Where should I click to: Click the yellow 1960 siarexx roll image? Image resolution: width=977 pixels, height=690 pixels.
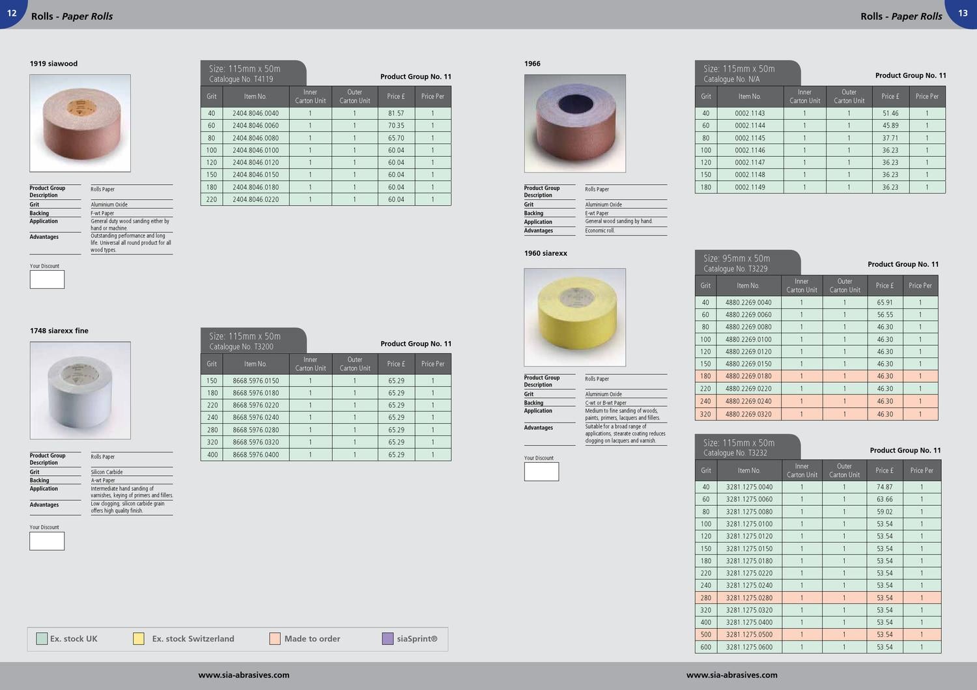point(574,317)
